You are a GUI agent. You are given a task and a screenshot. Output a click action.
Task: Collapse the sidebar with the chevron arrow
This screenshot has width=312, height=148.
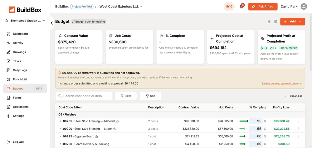(x=51, y=23)
